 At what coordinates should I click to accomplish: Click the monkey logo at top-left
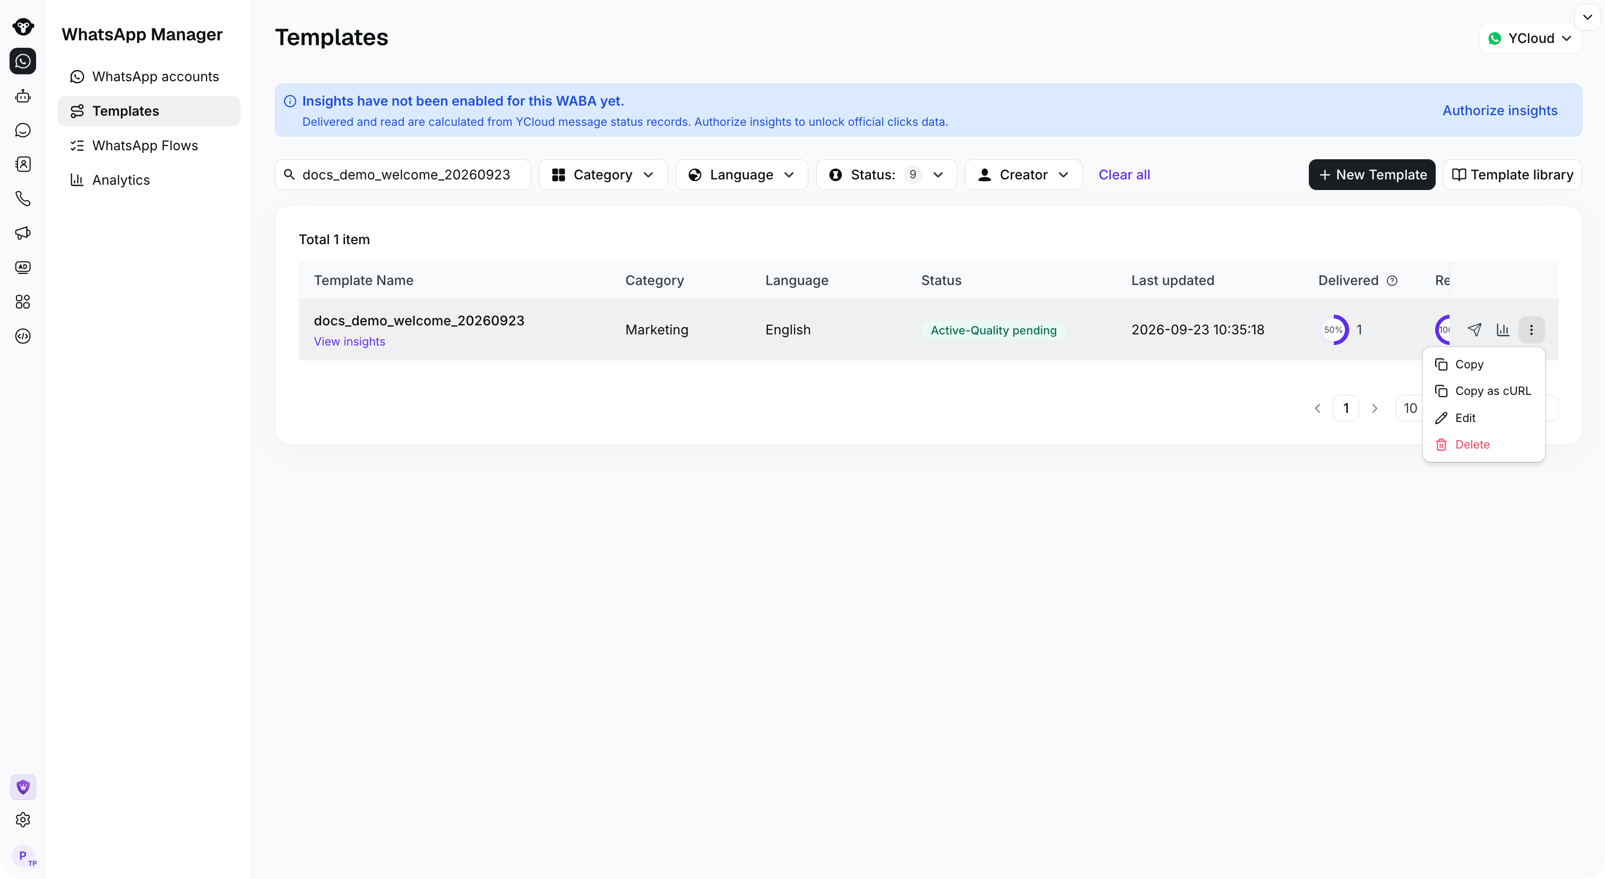23,27
